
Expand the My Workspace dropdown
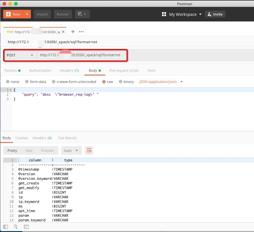[185, 14]
